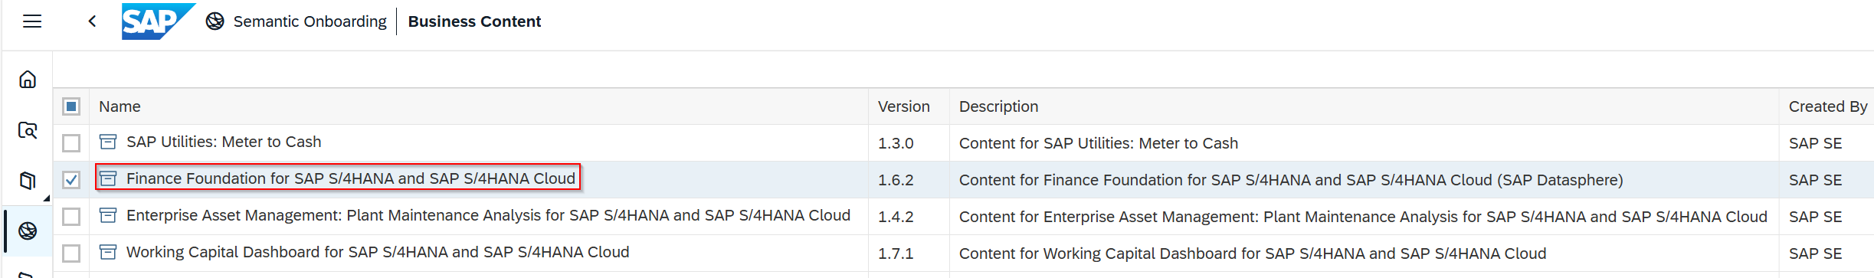Click the Description column header

click(999, 106)
